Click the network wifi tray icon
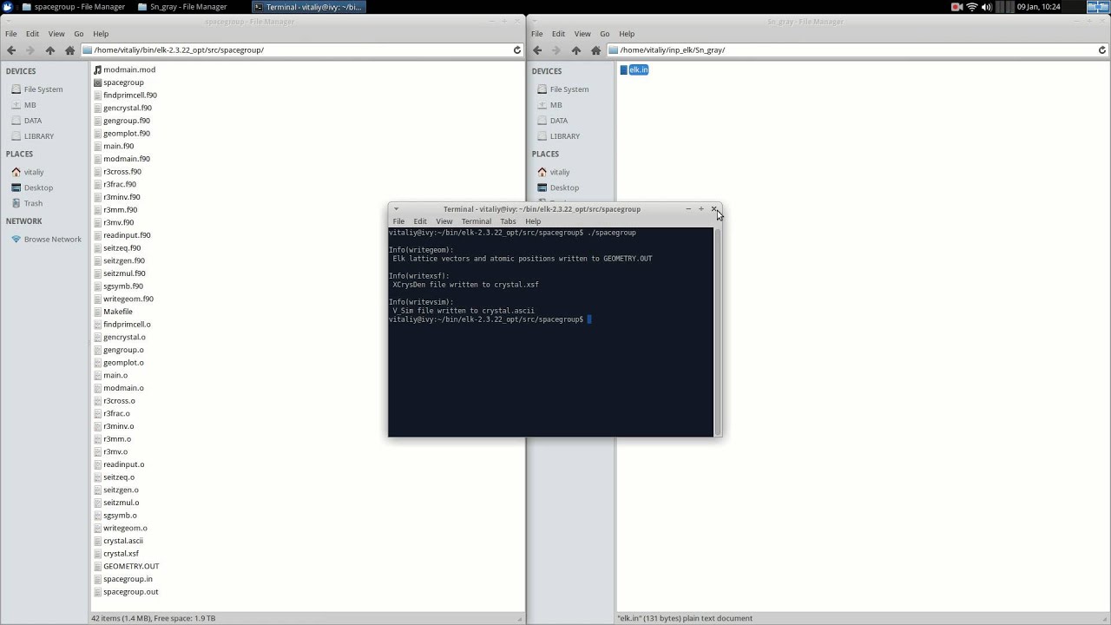The image size is (1111, 625). 972,7
